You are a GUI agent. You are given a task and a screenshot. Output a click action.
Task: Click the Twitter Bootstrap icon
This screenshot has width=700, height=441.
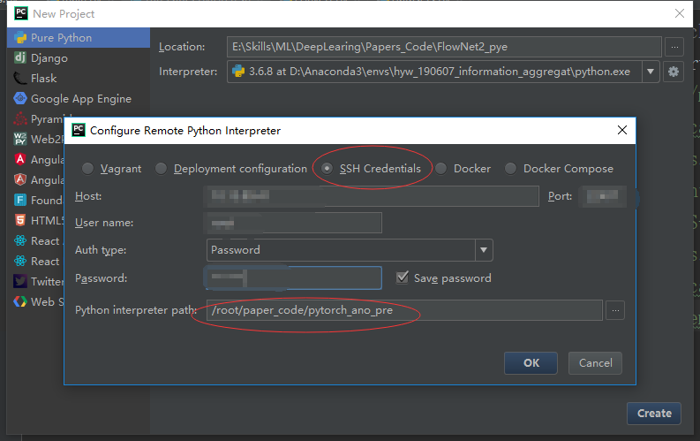pyautogui.click(x=20, y=282)
